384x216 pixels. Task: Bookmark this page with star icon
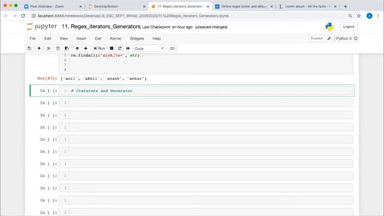pos(359,16)
